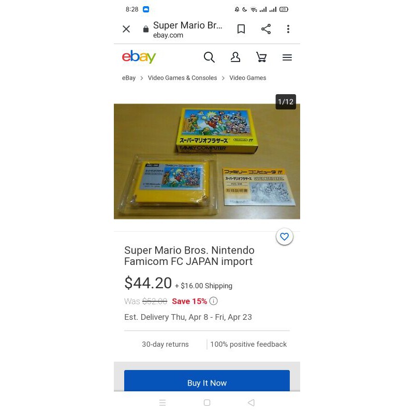Open the eBay hamburger menu
Screen dimensions: 414x414
point(287,57)
